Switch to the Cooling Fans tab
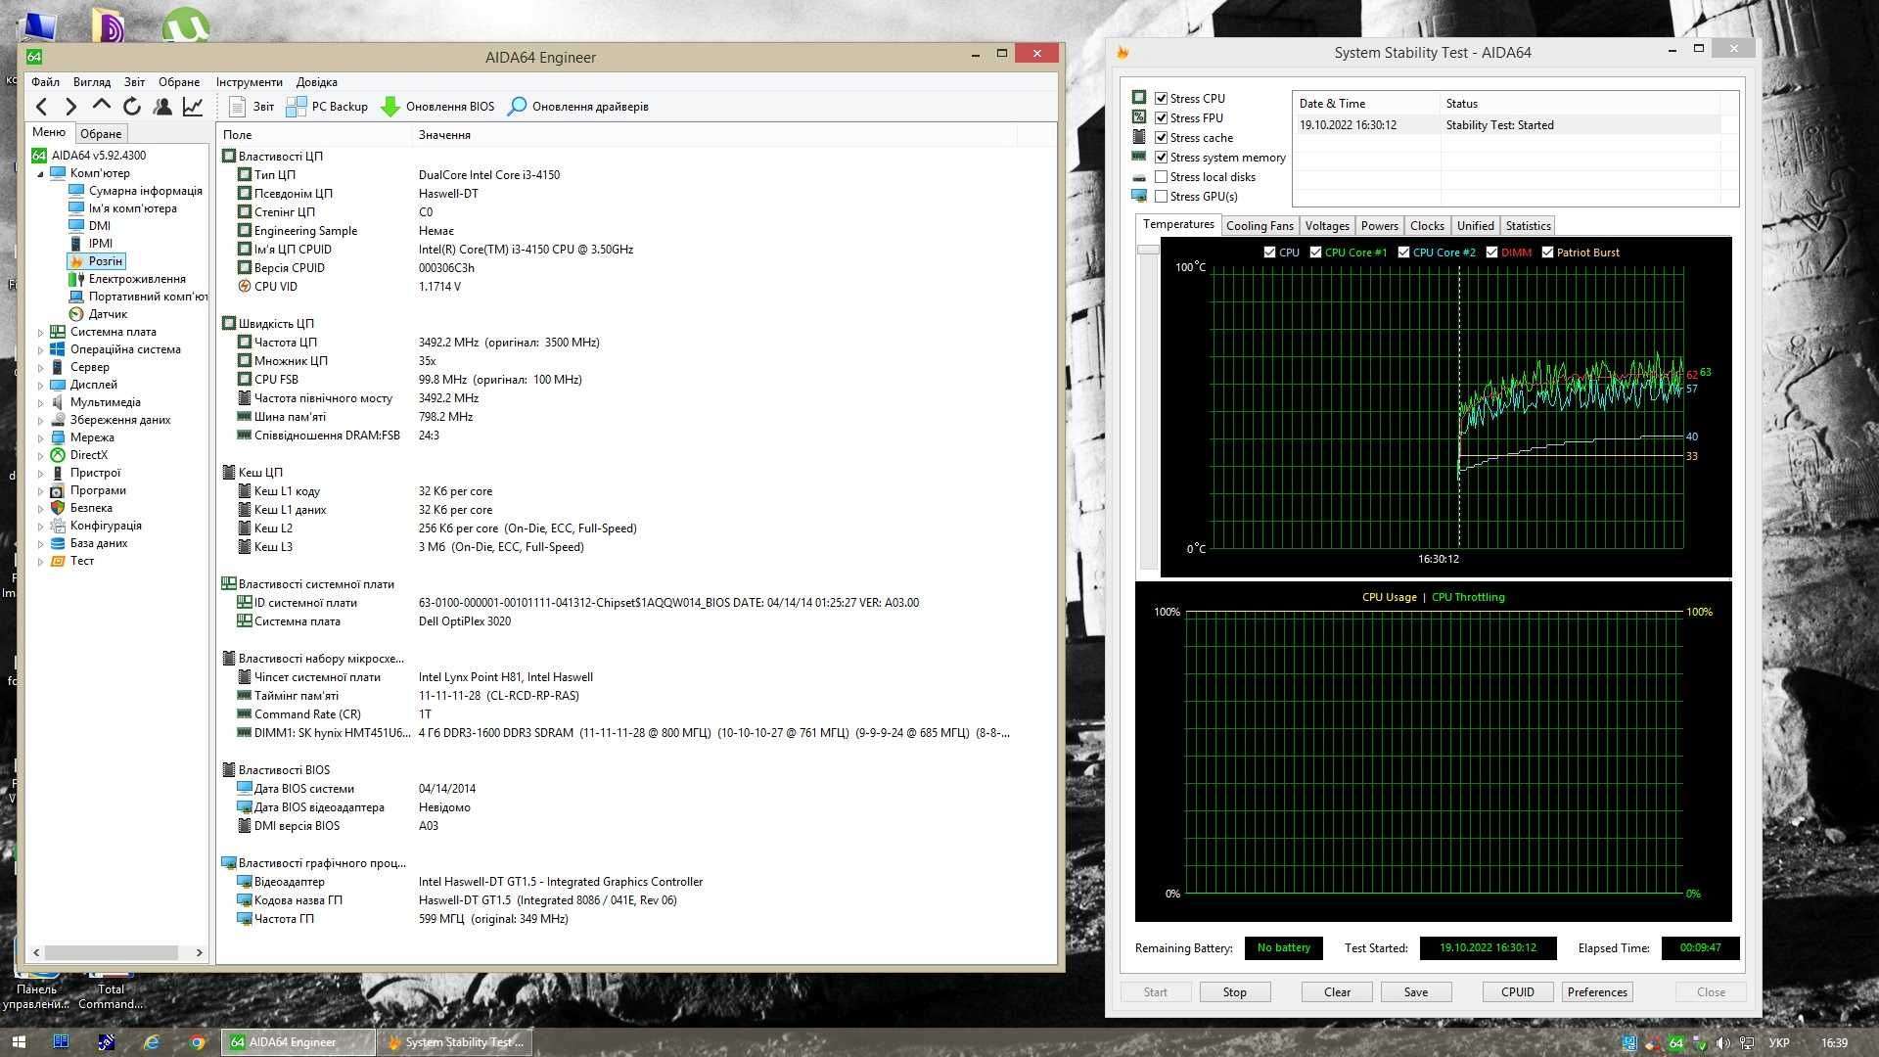1879x1057 pixels. click(x=1260, y=226)
